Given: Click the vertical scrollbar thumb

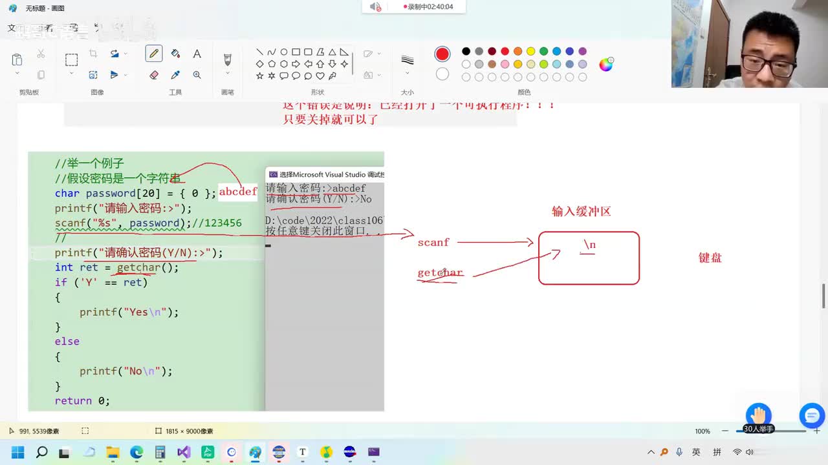Looking at the screenshot, I should click(x=823, y=296).
